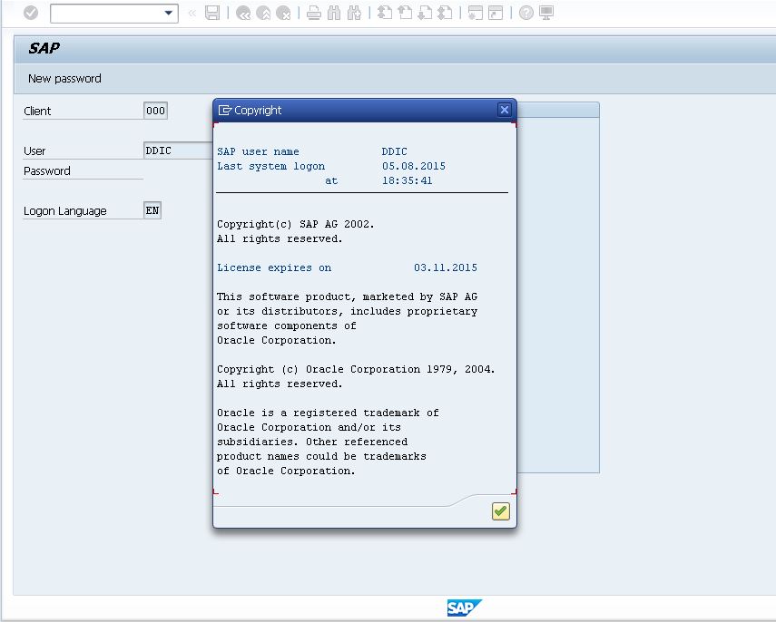Click the User field containing DDIC
This screenshot has width=776, height=622.
pos(178,151)
